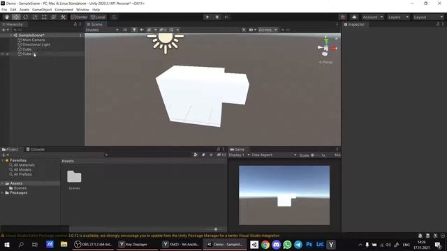Toggle 2D view in the Scene toolbar
This screenshot has height=251, width=447.
[x=125, y=30]
